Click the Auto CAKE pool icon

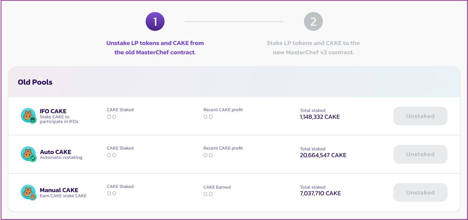(28, 154)
